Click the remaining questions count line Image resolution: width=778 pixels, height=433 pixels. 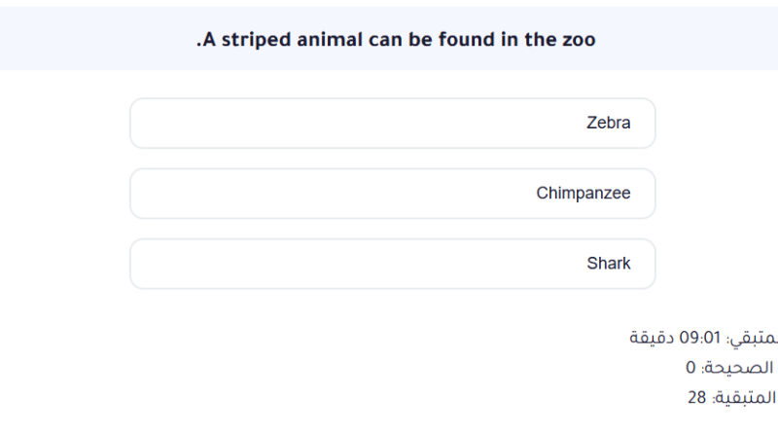tap(731, 398)
